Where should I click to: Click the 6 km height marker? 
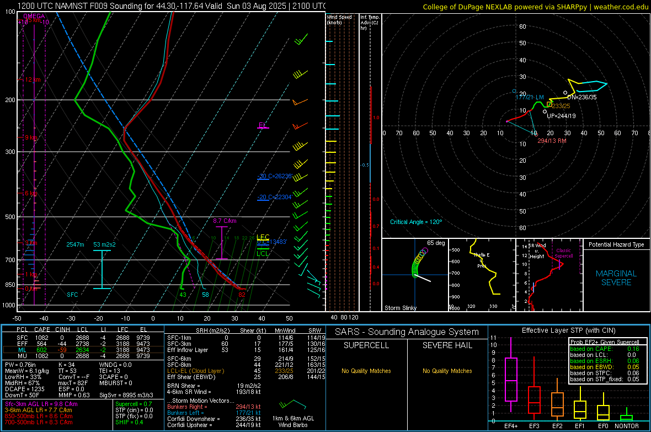pos(31,193)
